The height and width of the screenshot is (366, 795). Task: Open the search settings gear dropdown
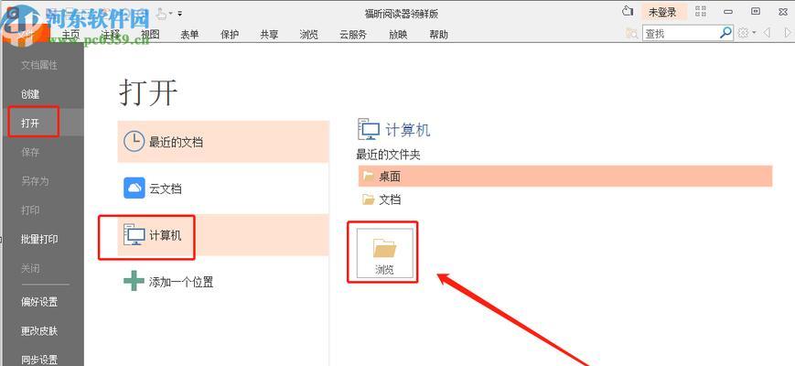click(x=747, y=33)
